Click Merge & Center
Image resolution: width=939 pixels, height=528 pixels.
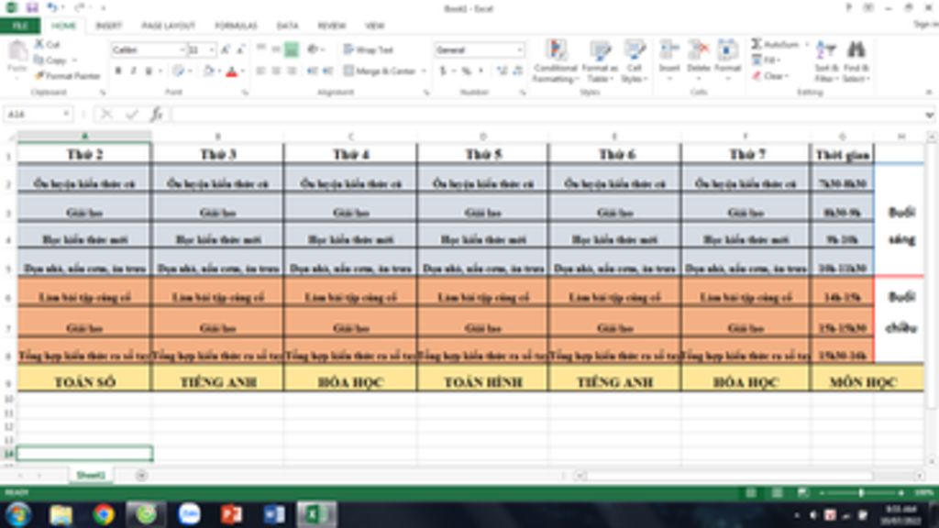380,71
